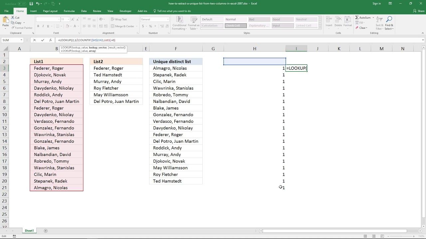Confirm formula with the checkmark icon

[42, 40]
